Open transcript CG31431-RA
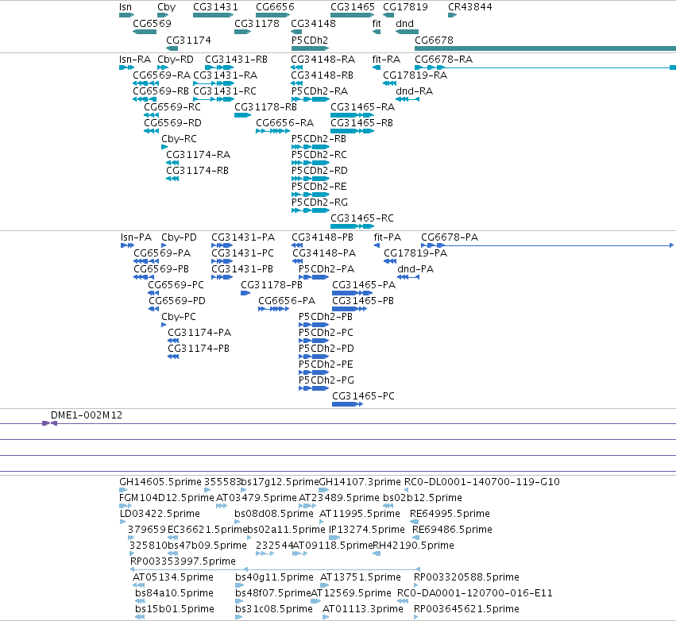This screenshot has width=676, height=621. (214, 83)
